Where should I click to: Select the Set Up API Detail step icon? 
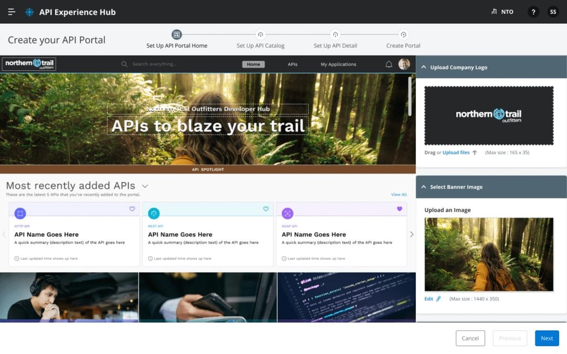[335, 35]
